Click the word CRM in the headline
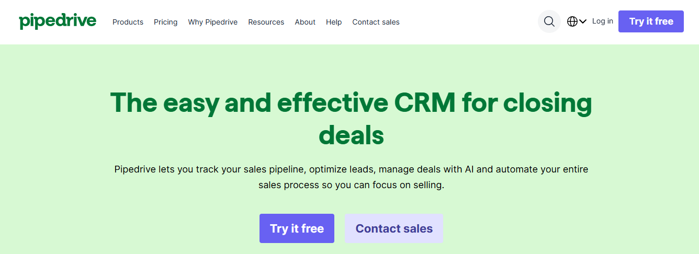The image size is (699, 254). [x=424, y=102]
